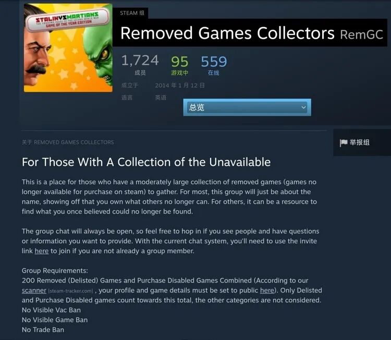Follow the 'here' link about public profile
Image resolution: width=391 pixels, height=340 pixels.
(267, 290)
